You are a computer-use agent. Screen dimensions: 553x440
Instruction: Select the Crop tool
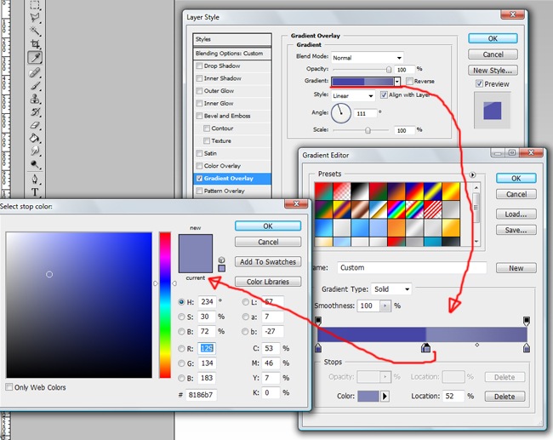tap(36, 44)
